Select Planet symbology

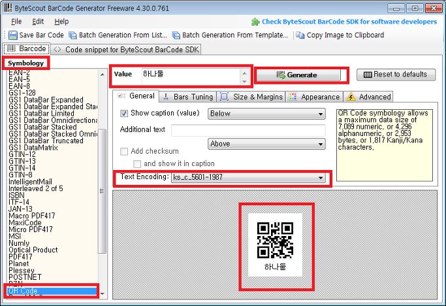point(19,264)
